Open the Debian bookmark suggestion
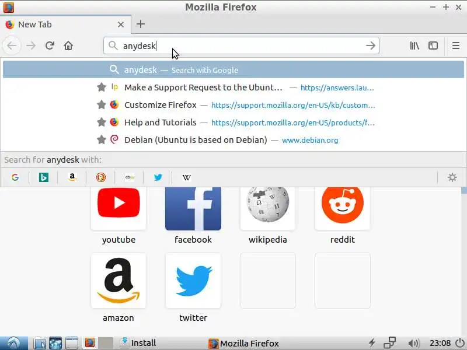 pos(233,140)
